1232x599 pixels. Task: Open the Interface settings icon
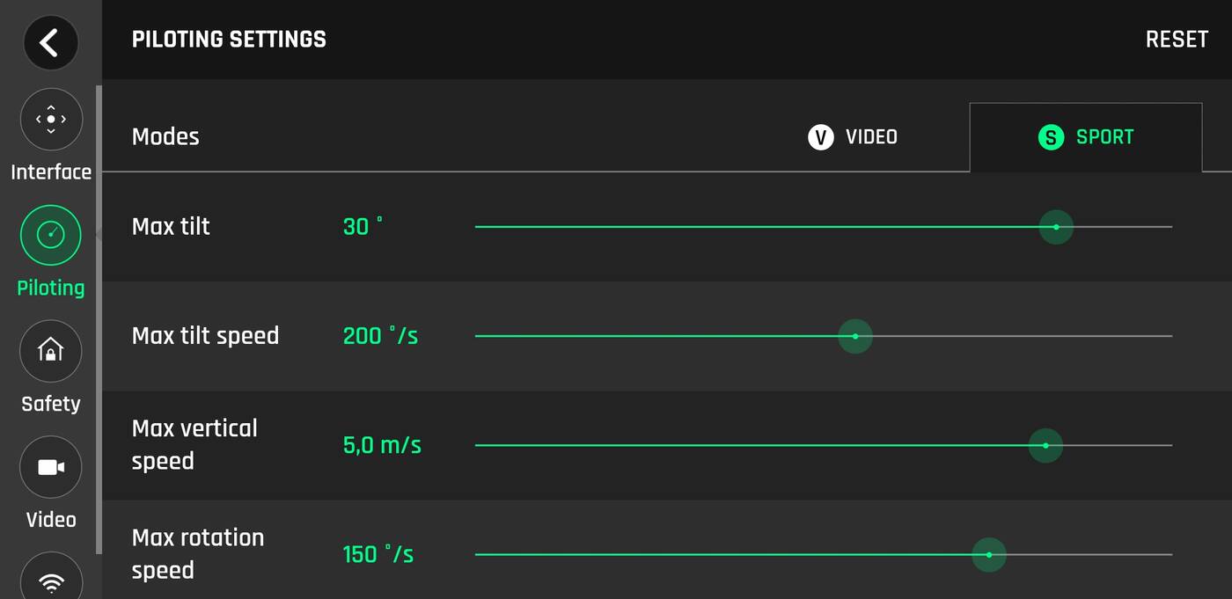point(51,119)
